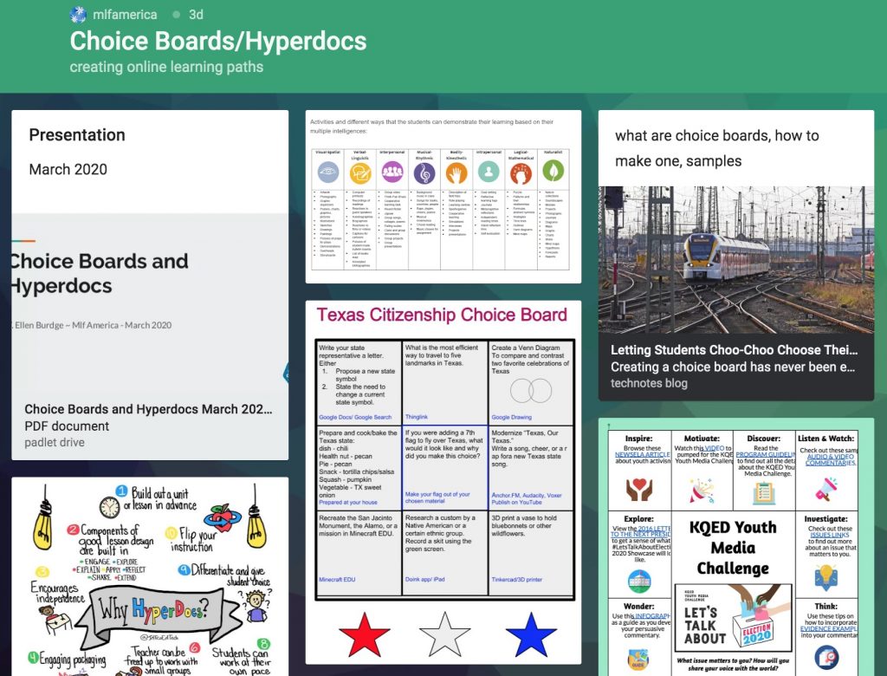Click the "padlet drive" source label
The height and width of the screenshot is (676, 887).
coord(55,442)
